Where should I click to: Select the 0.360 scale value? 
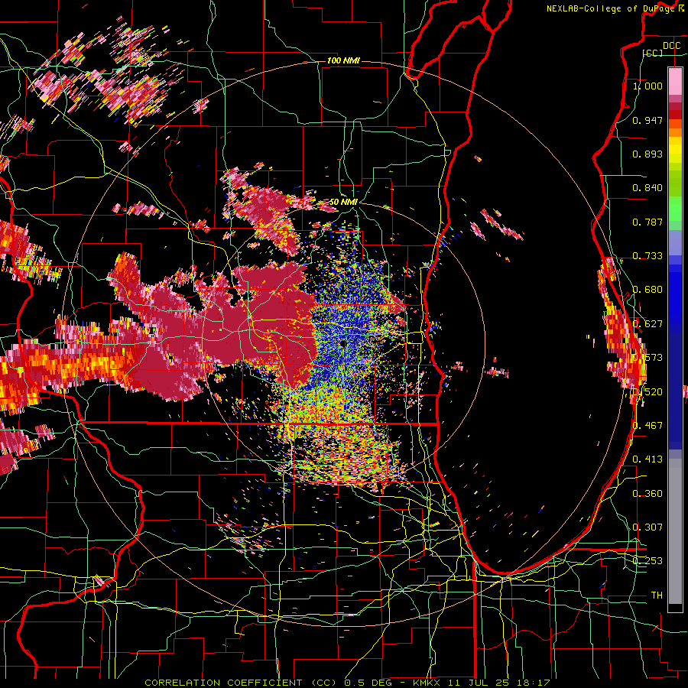pyautogui.click(x=647, y=493)
